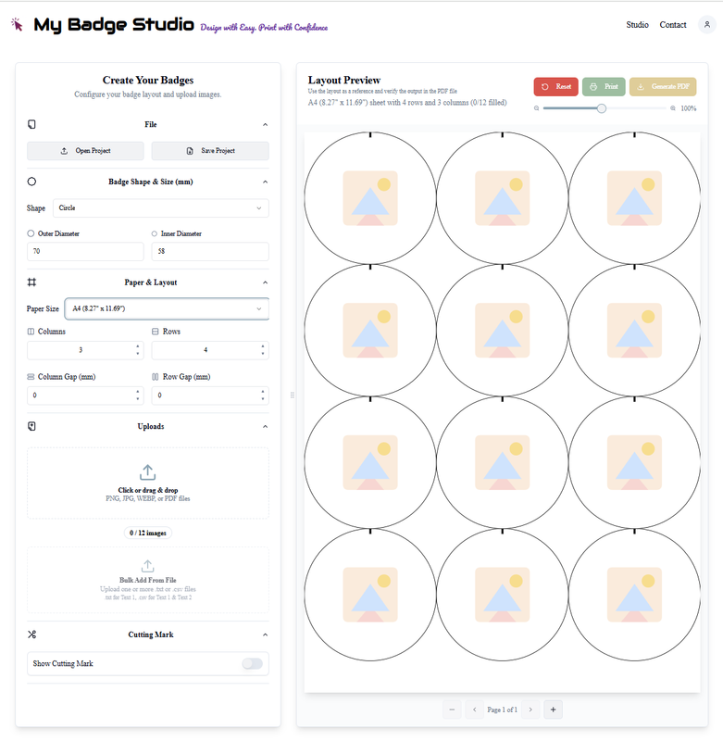Click the Rows number field showing 4
This screenshot has height=741, width=723.
click(210, 350)
